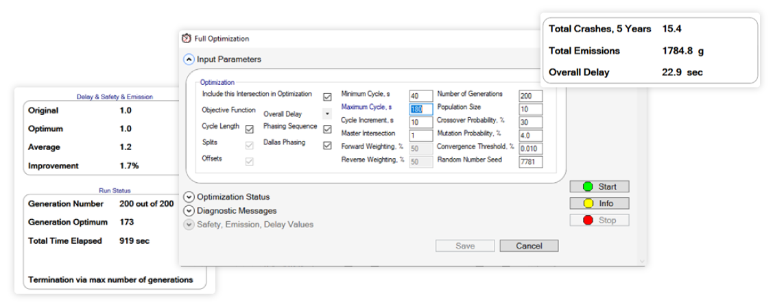Viewport: 773px width, 304px height.
Task: Click the Overall Delay value 22.9 sec
Action: (x=682, y=73)
